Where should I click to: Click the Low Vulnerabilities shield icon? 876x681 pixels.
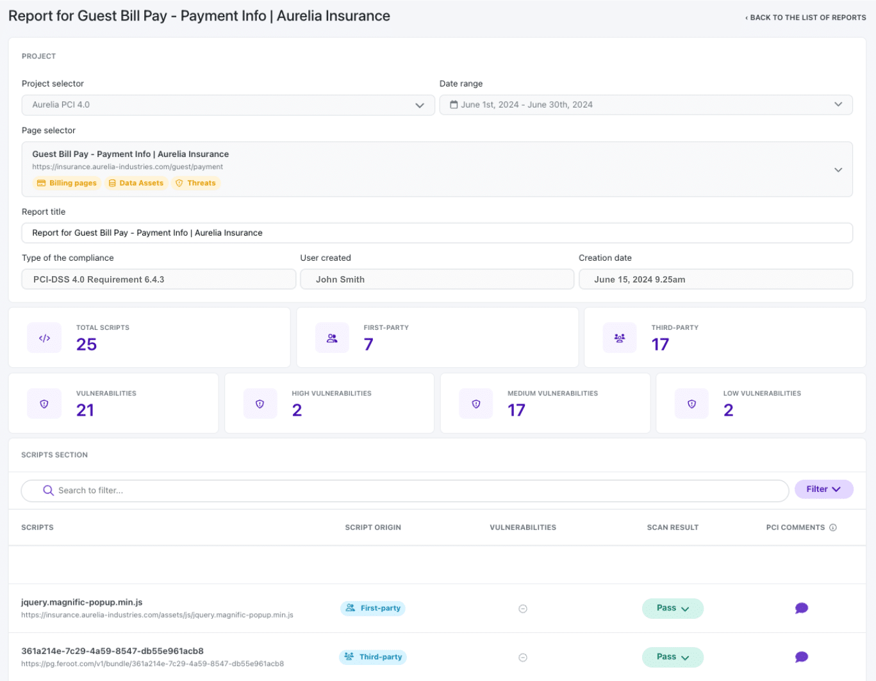[x=692, y=404]
